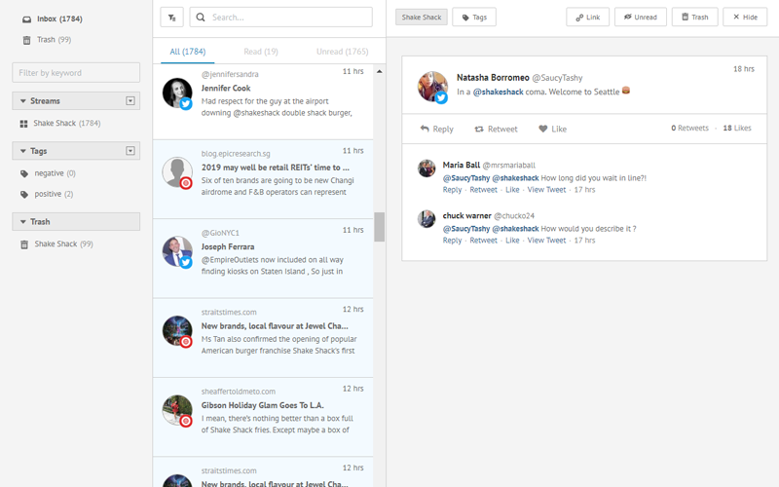Click the top Trash bin icon in sidebar

tap(27, 40)
